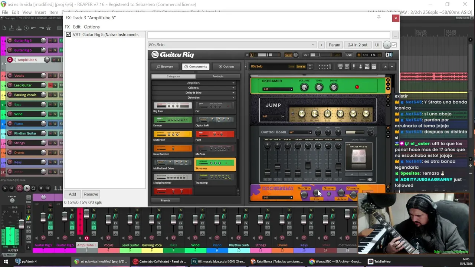Open the Options menu in the FX window
Viewport: 475px width, 267px height.
pos(92,27)
